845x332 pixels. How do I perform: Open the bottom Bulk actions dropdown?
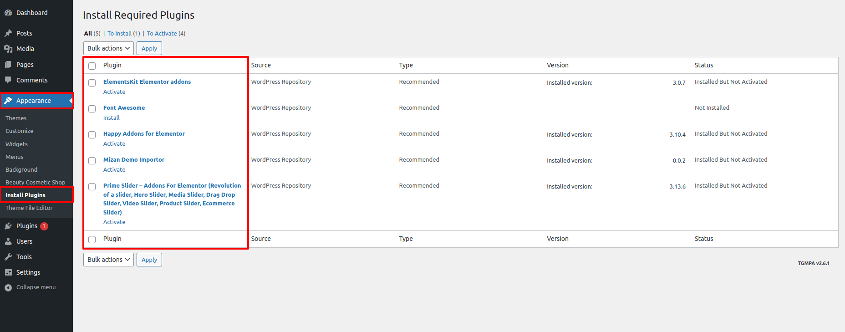tap(108, 260)
